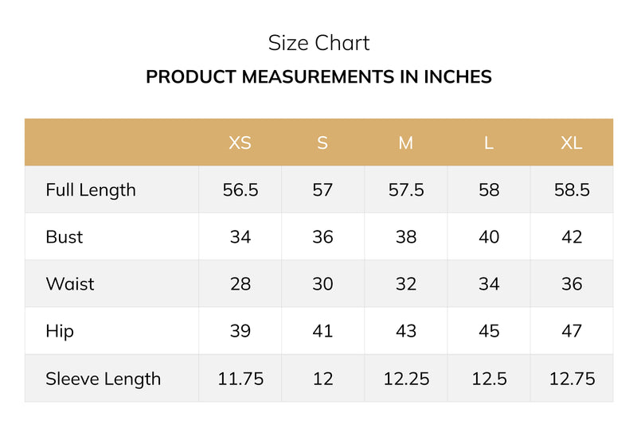
Task: Select the S size column header
Action: tap(322, 143)
